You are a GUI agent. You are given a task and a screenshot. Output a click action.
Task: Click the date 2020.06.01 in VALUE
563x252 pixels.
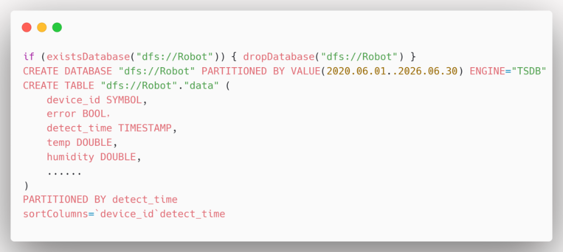coord(356,71)
